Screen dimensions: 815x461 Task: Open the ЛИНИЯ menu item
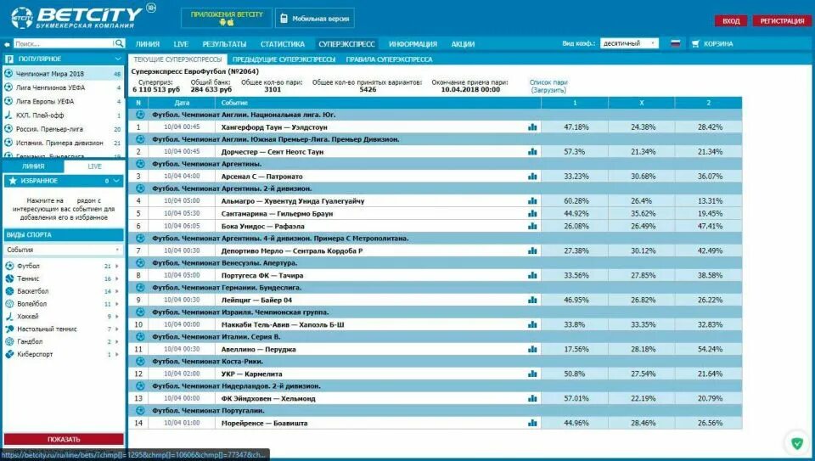pos(148,44)
